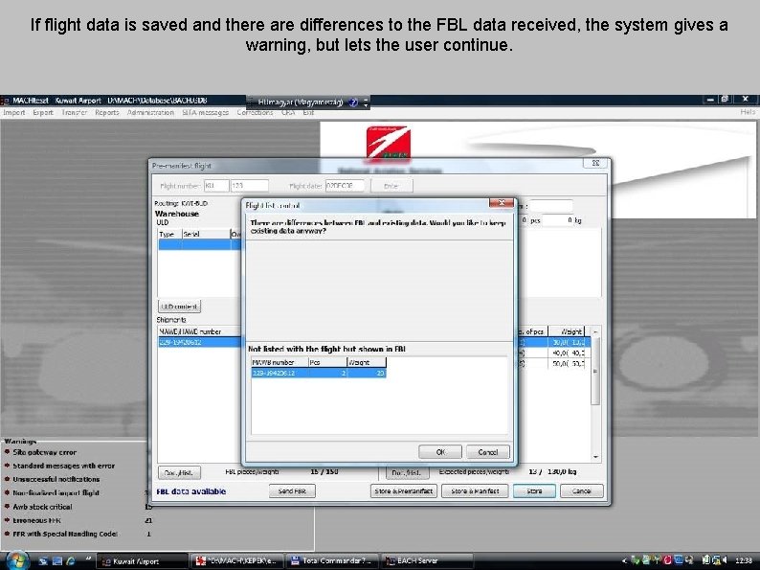Screen dimensions: 760x570
Task: Open the Corrections menu
Action: click(255, 112)
